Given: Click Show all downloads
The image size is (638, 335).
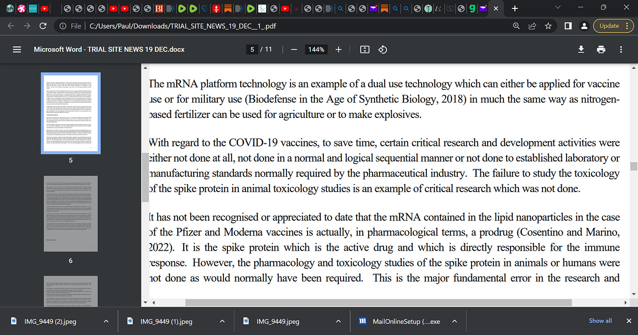Looking at the screenshot, I should [600, 321].
